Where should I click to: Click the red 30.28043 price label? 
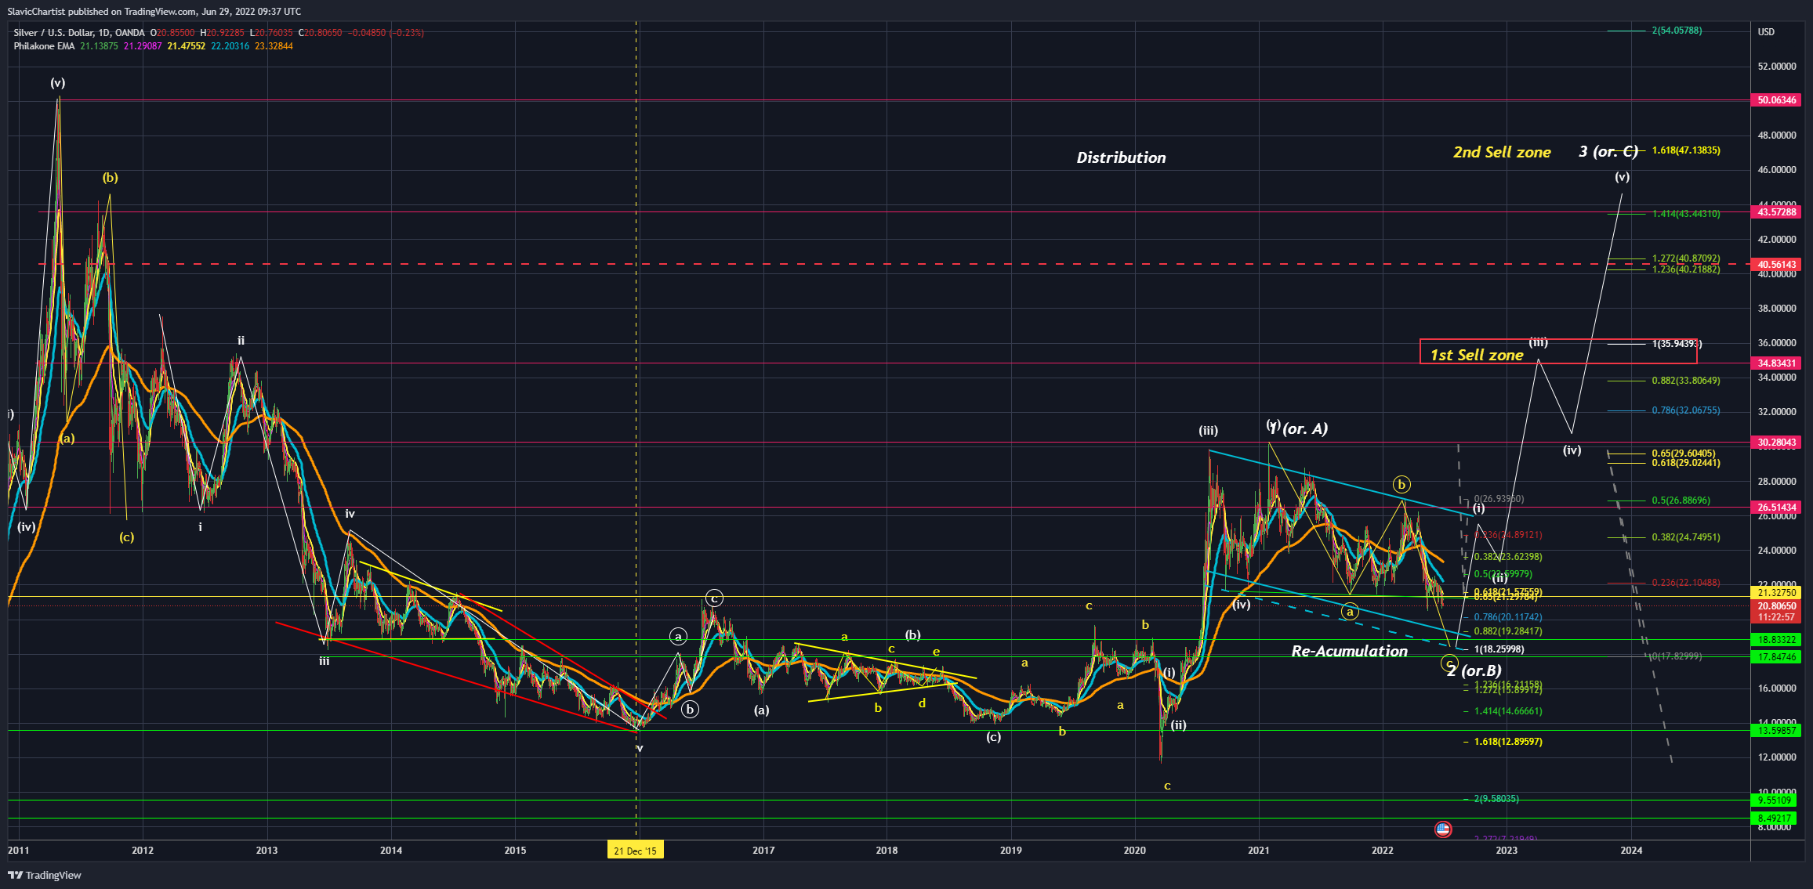pyautogui.click(x=1776, y=443)
